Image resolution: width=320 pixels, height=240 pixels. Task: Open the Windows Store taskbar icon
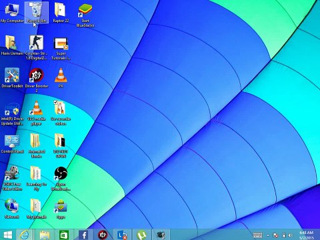[x=64, y=235]
